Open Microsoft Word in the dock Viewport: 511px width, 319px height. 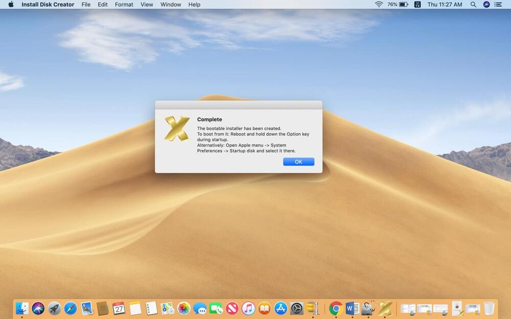[352, 308]
